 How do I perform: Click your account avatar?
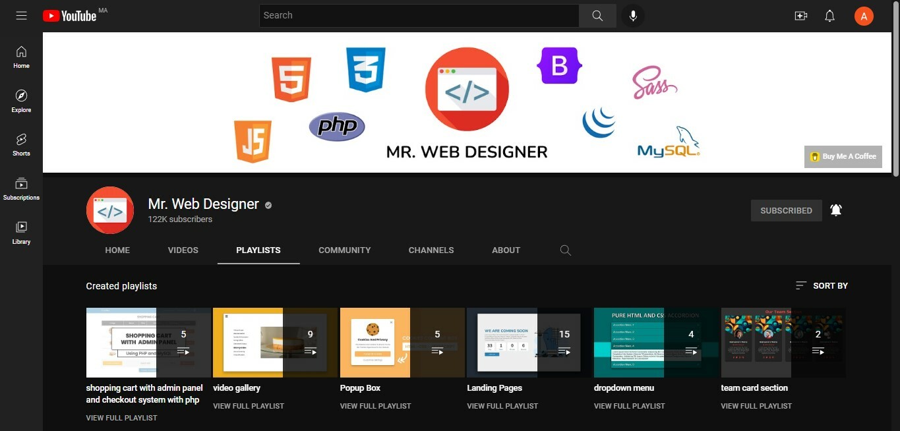click(864, 15)
